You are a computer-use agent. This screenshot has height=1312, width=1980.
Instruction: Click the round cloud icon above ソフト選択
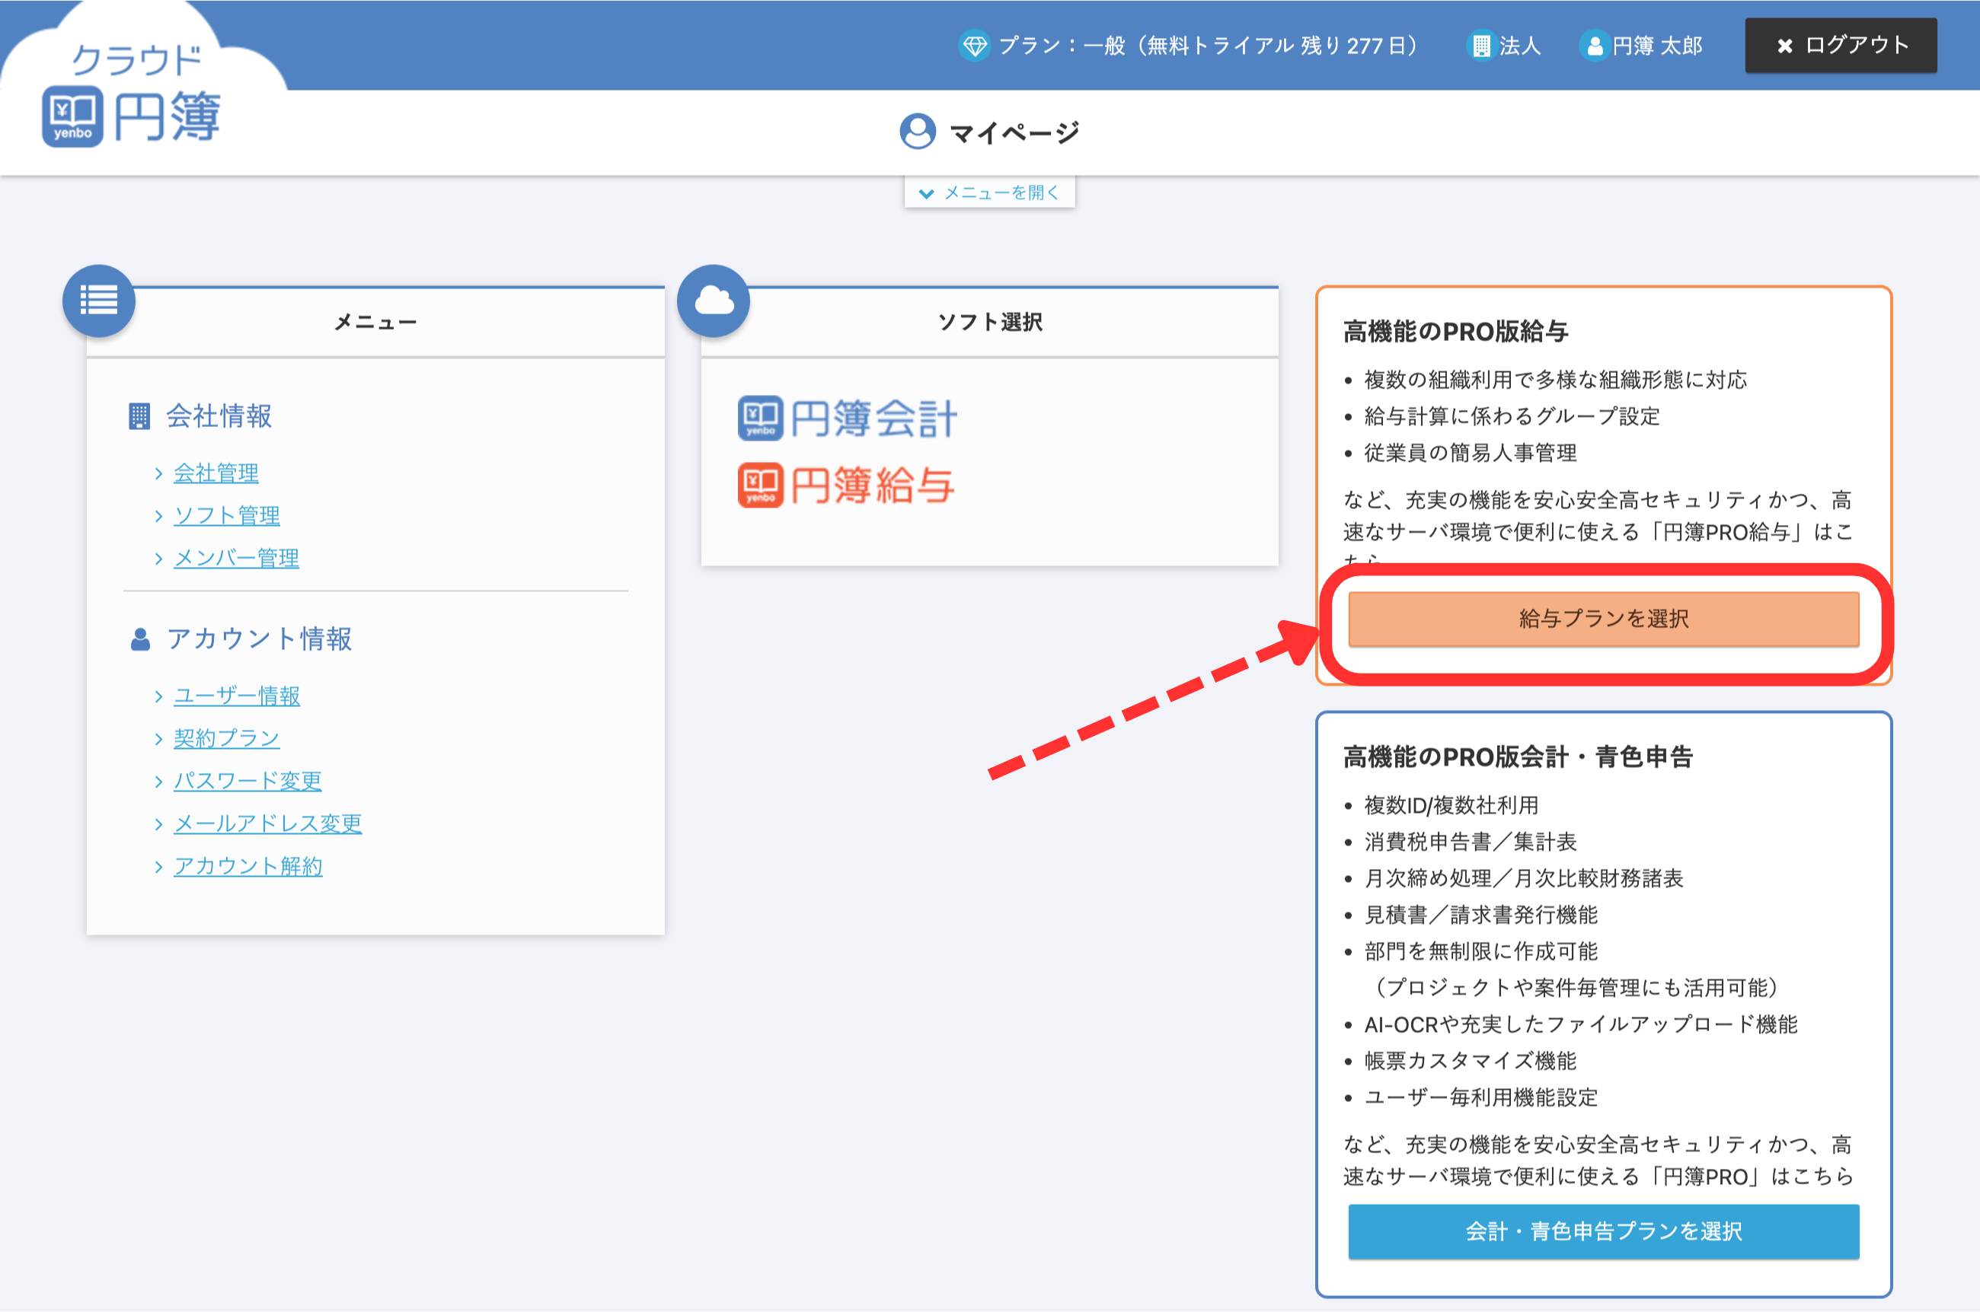(x=714, y=301)
